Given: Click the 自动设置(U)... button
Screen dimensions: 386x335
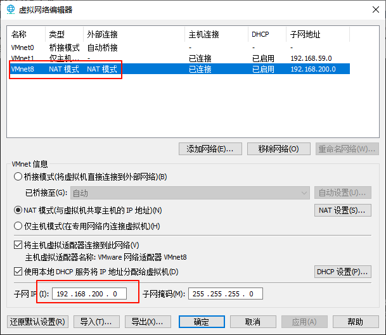Looking at the screenshot, I should (x=343, y=193).
